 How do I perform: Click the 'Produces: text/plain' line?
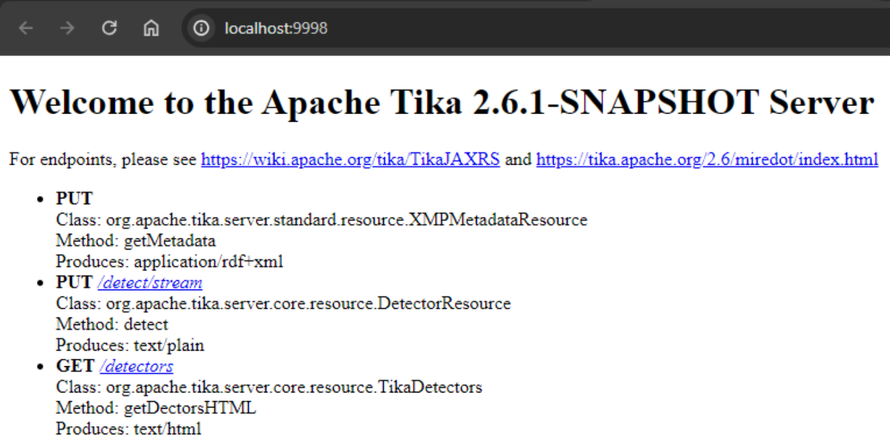(130, 346)
